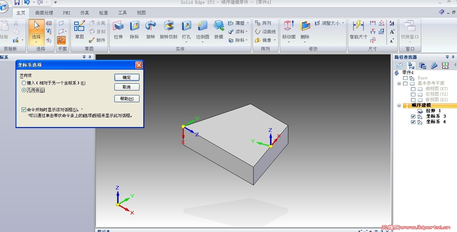Image resolution: width=457 pixels, height=232 pixels.
Task: Uncheck 命令开始时显示该对话框 checkbox
Action: [x=24, y=110]
